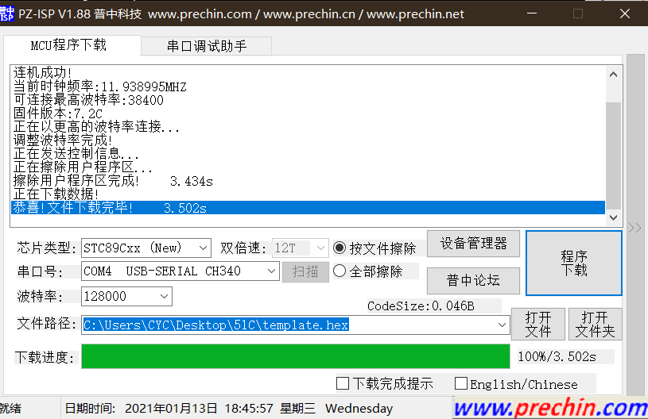Select log line 固件版本:7.2C

pyautogui.click(x=308, y=113)
